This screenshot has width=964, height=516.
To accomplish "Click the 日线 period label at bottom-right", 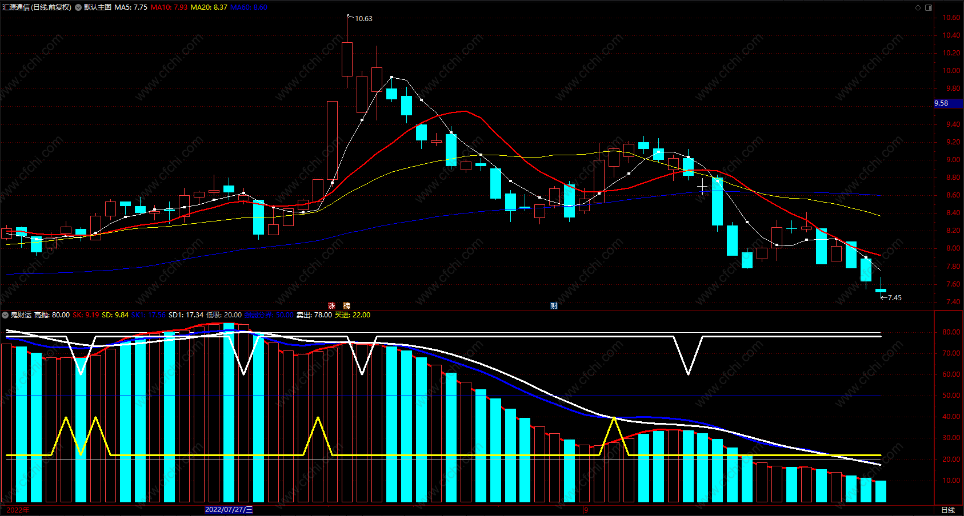I will 948,510.
